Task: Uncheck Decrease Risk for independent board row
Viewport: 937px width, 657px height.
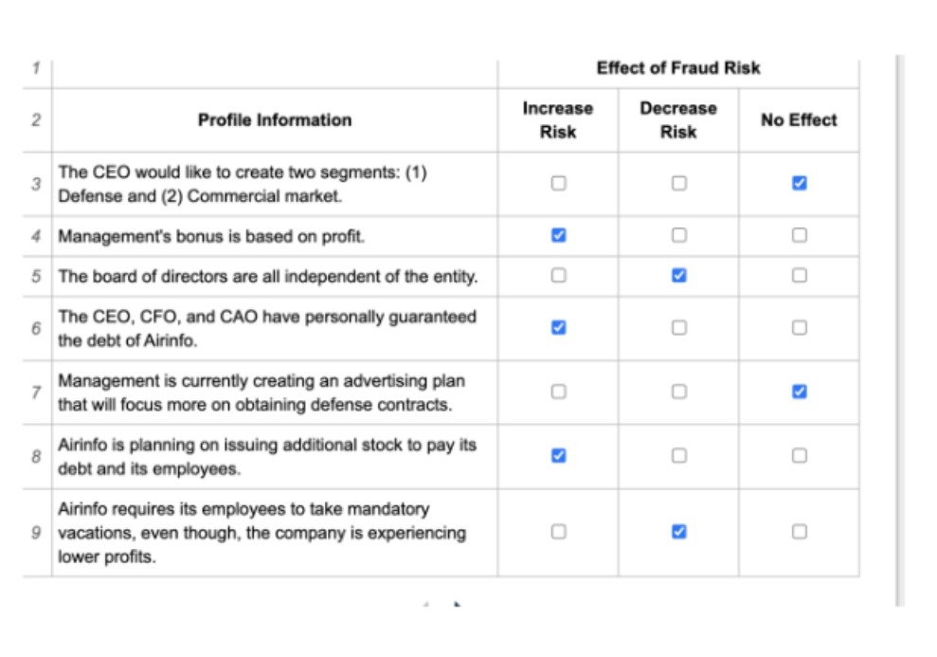Action: point(677,275)
